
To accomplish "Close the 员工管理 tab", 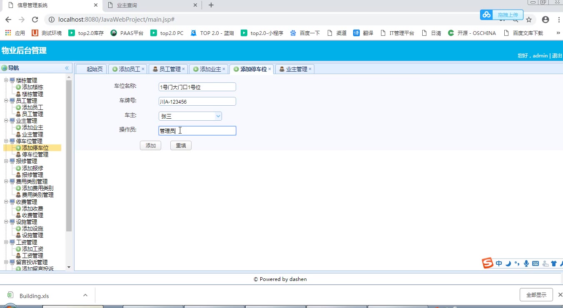I will [184, 69].
